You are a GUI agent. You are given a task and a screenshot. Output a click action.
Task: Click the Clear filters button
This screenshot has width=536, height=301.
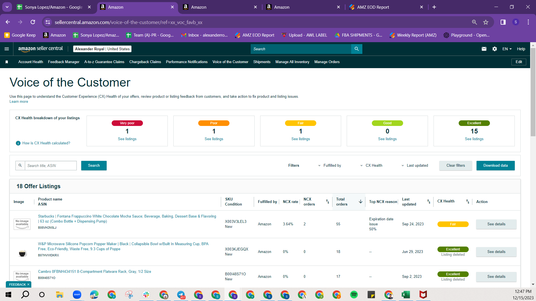tap(456, 166)
